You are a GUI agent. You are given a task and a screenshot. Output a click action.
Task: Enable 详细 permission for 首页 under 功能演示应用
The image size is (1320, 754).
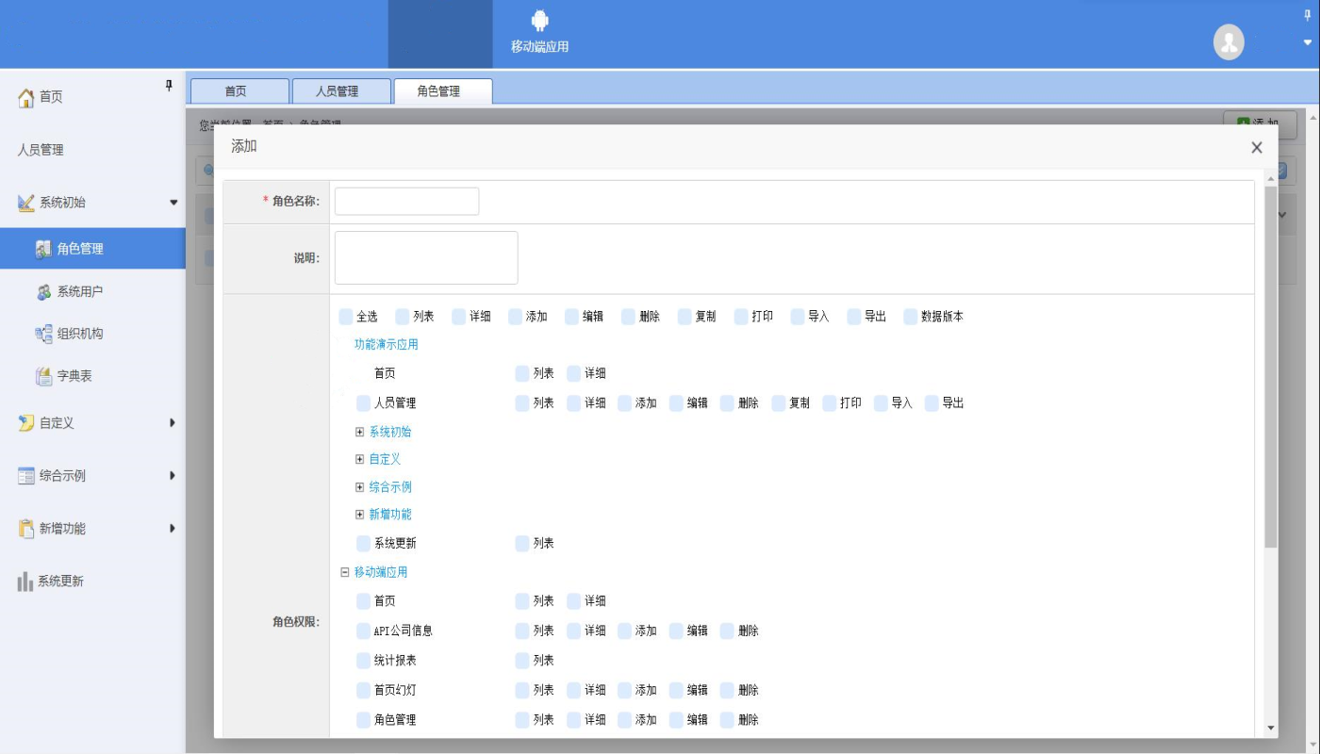[574, 374]
